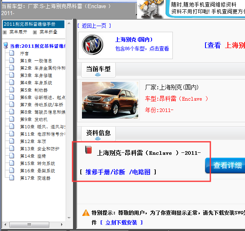Open chapter 第4章 车身系统
This screenshot has width=245, height=231.
(x=36, y=83)
